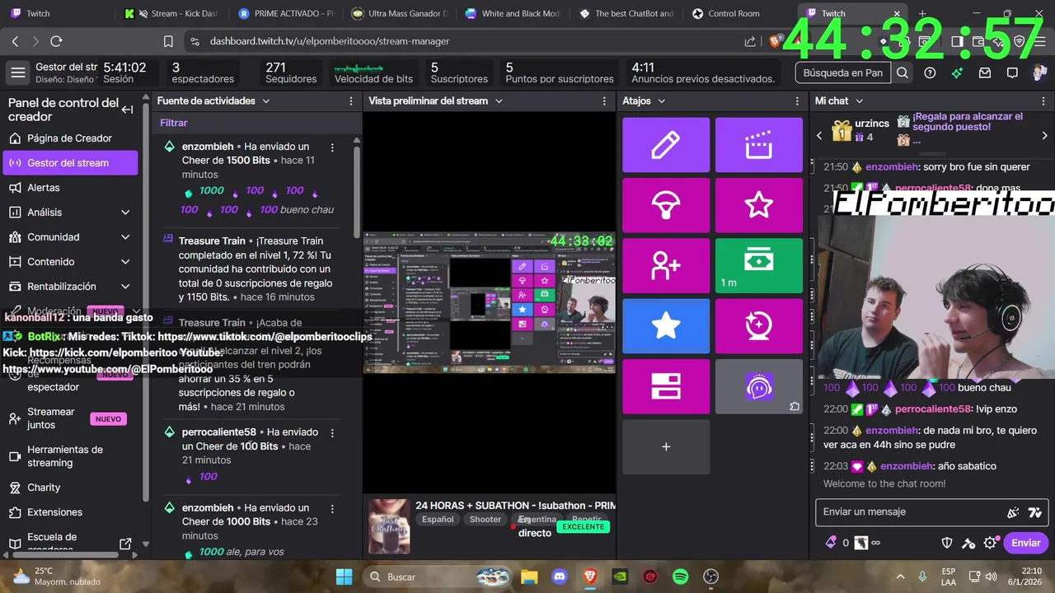The image size is (1055, 593).
Task: Expand the Atajos panel dropdown
Action: pos(661,100)
